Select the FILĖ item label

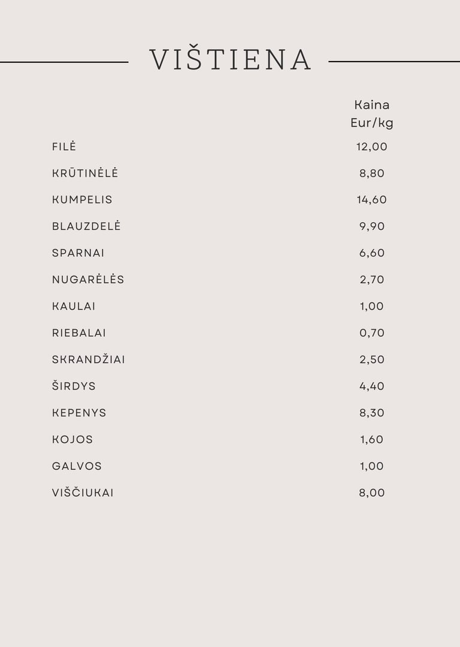tap(64, 146)
